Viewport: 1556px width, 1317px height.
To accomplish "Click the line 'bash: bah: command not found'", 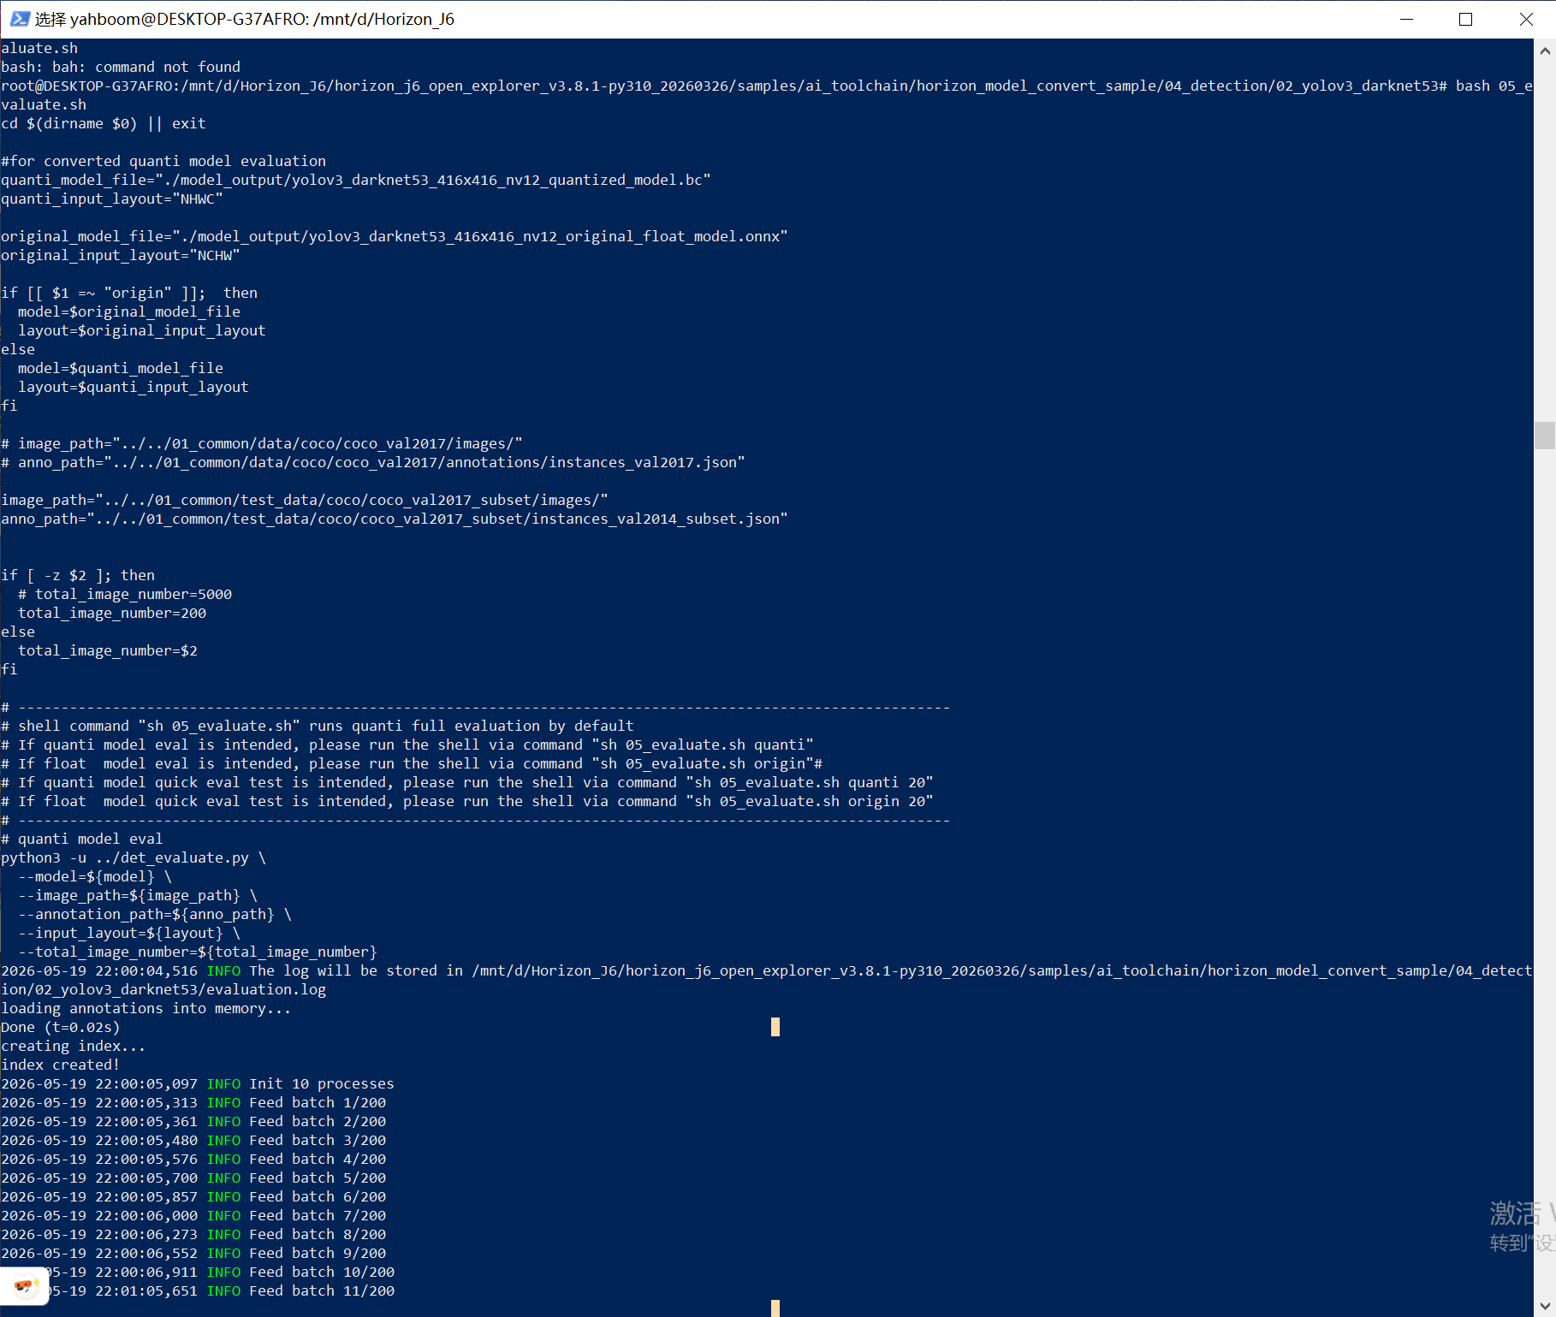I will tap(121, 67).
